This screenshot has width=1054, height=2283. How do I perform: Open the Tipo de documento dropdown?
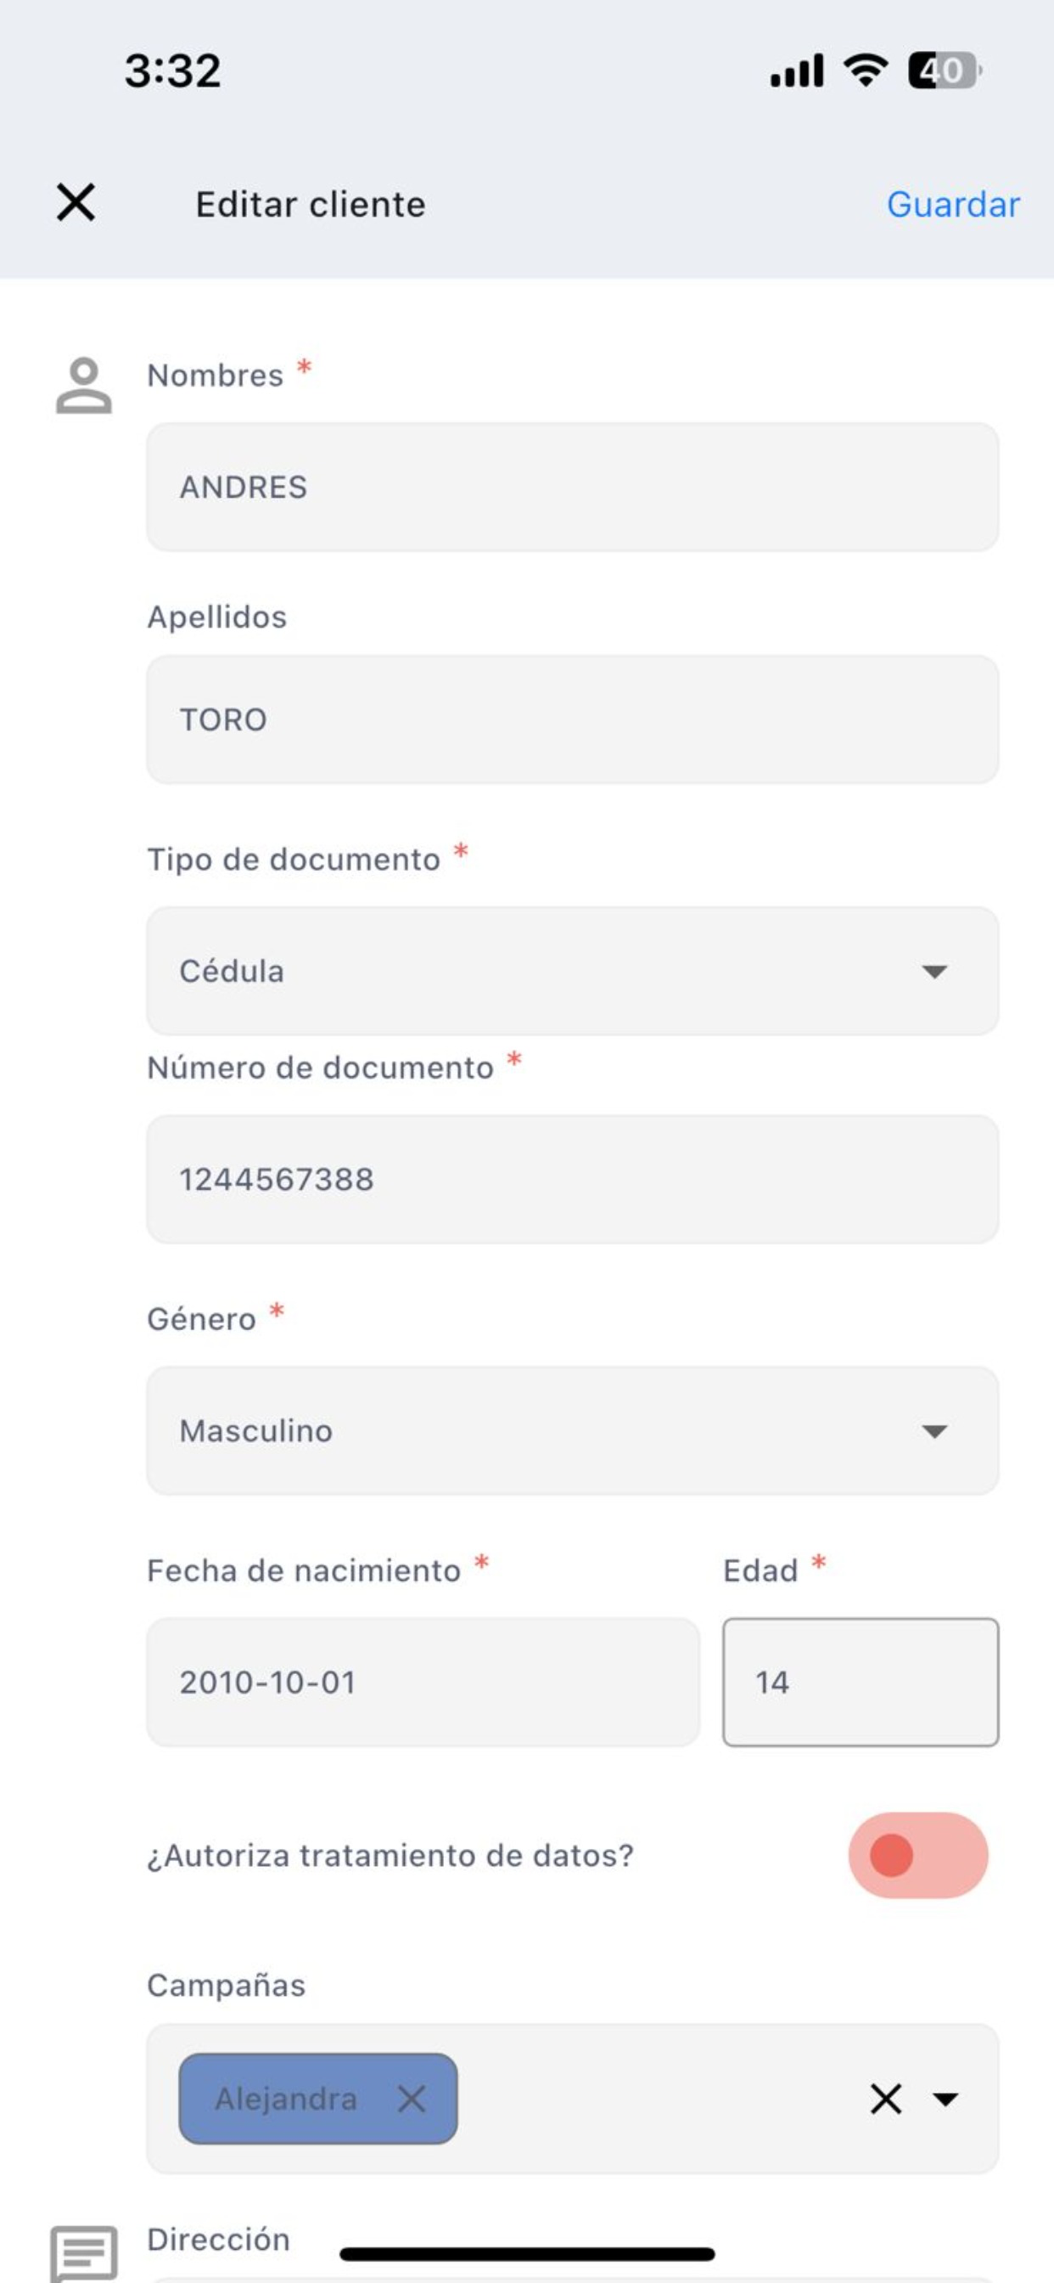(x=572, y=971)
